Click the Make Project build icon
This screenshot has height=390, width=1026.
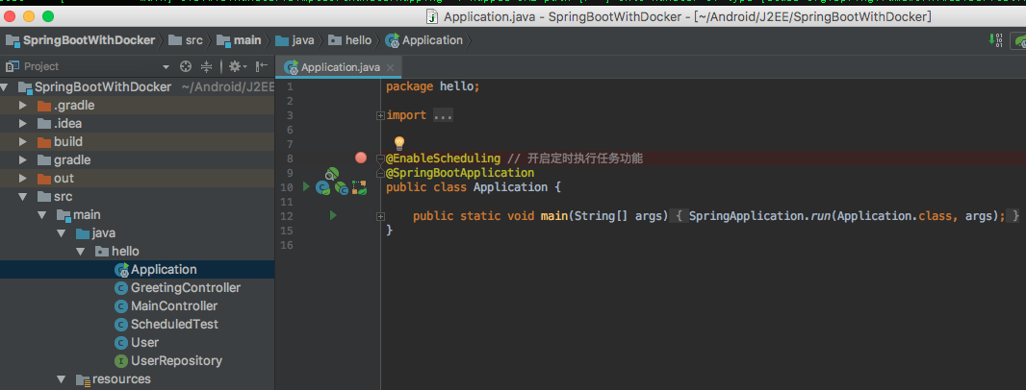point(994,40)
